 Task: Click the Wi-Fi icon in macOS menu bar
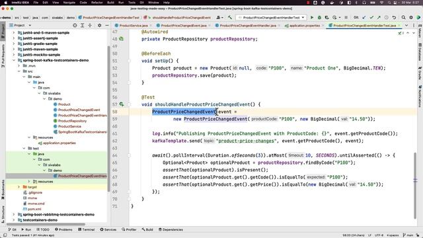381,3
